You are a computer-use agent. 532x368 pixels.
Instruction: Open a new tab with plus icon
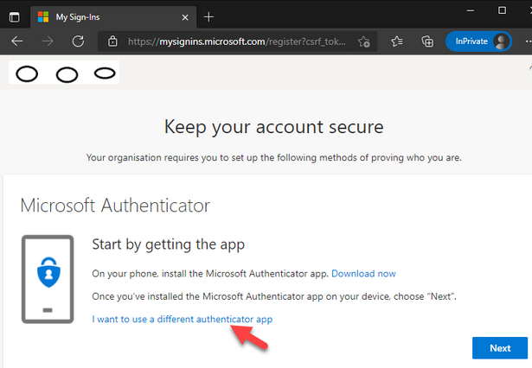(208, 16)
